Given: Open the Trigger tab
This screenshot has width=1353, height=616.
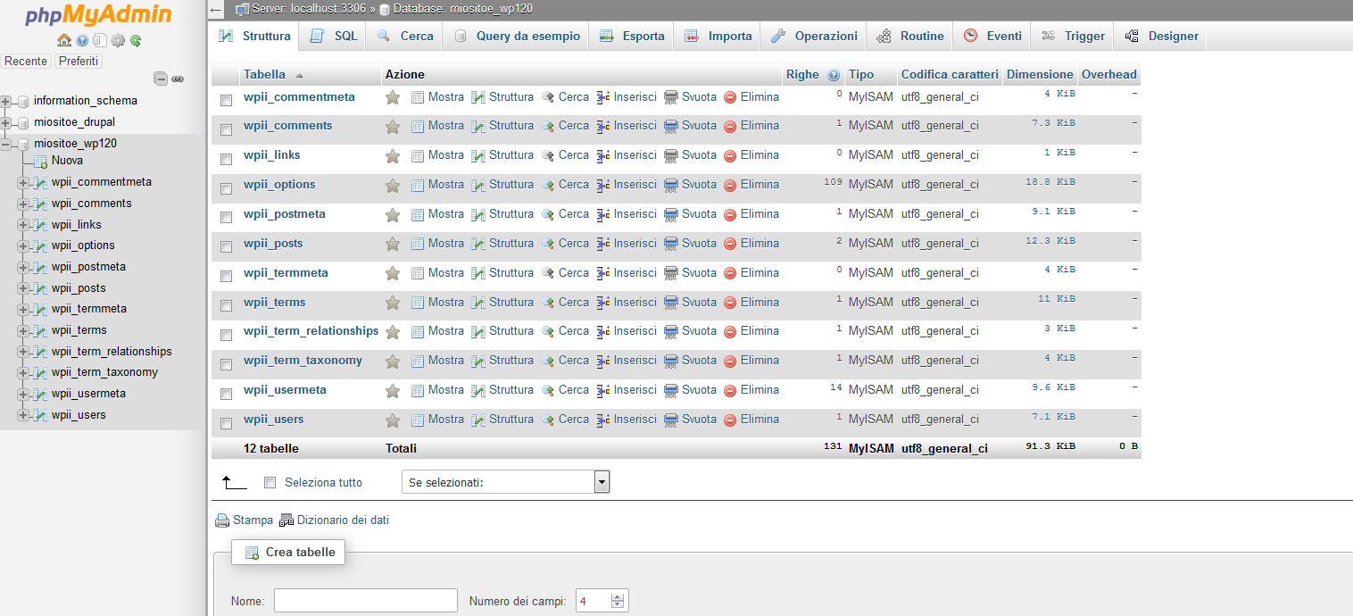Looking at the screenshot, I should tap(1073, 37).
